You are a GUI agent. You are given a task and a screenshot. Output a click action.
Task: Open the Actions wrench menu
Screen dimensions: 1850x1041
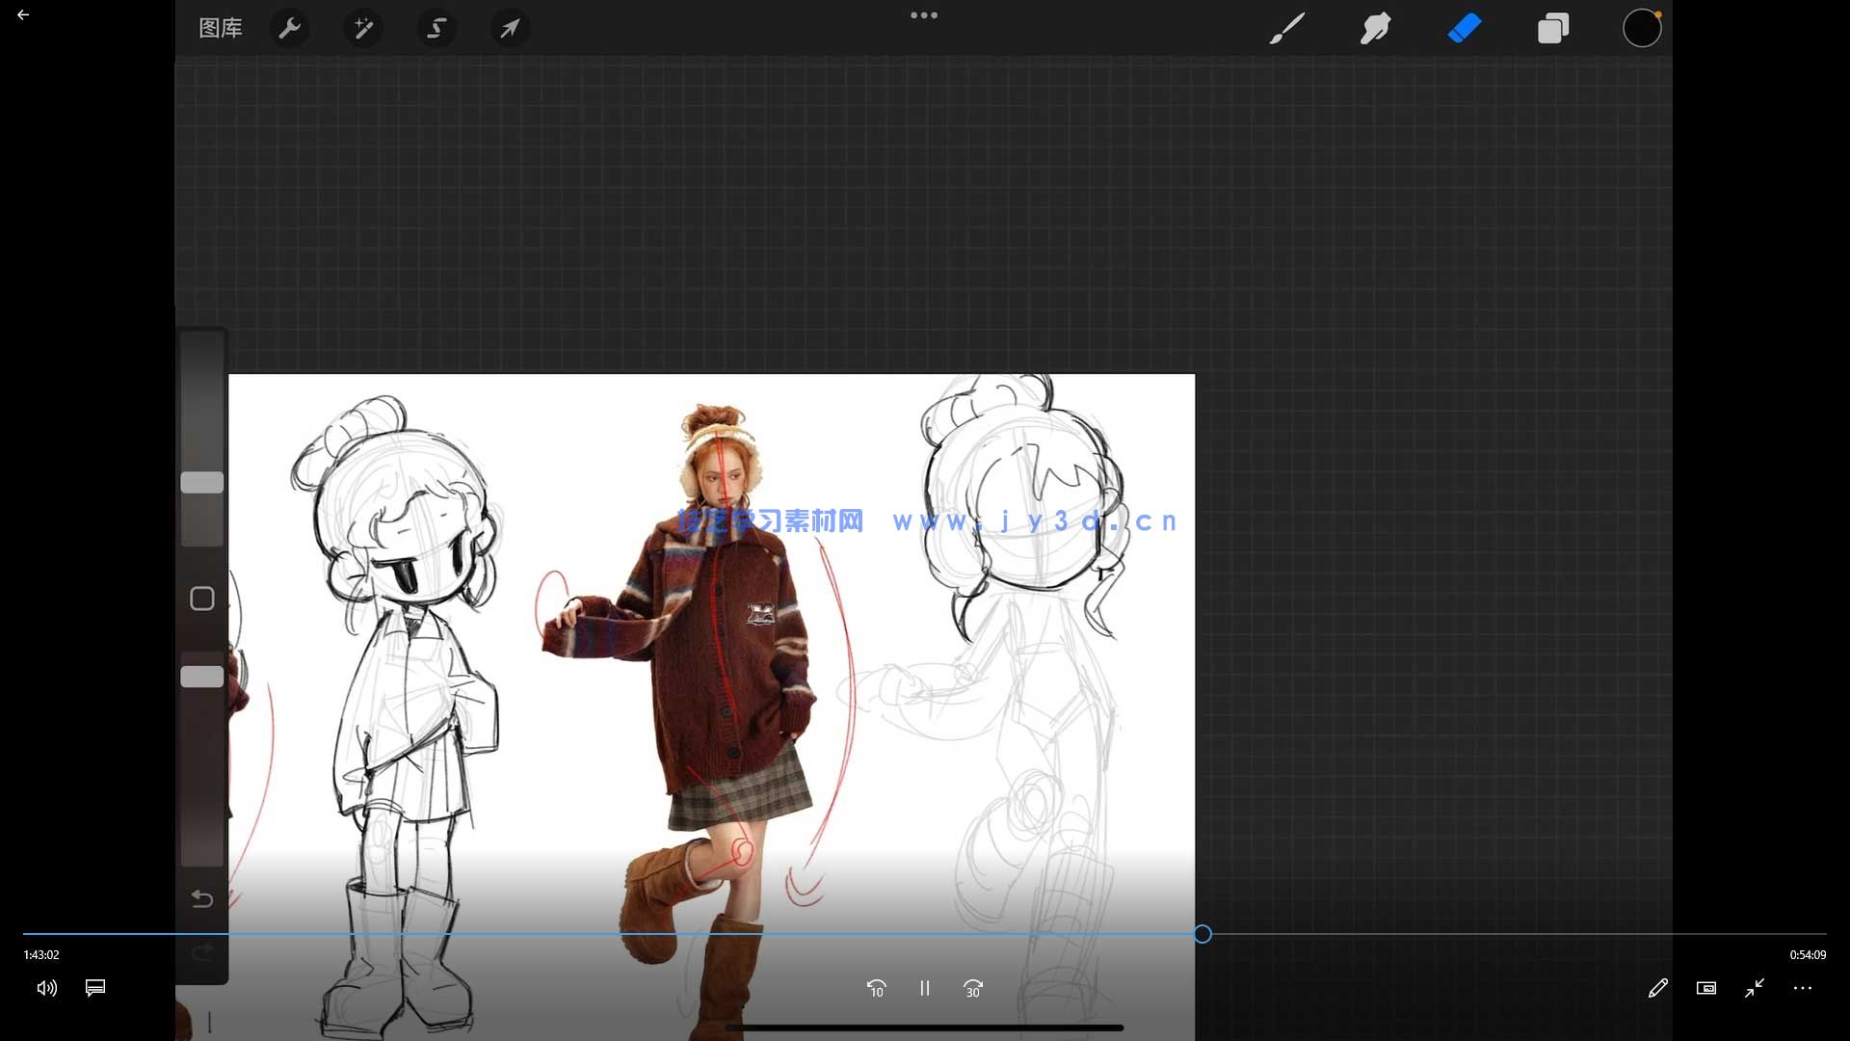click(289, 28)
